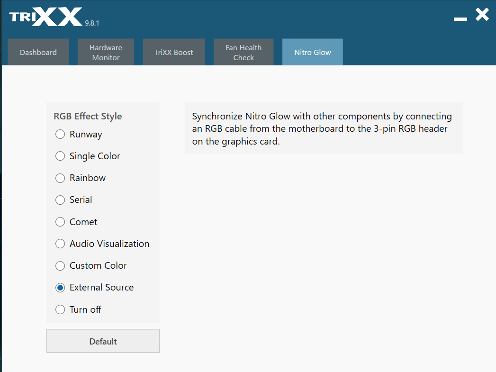Click the version number 9.8.1 label
496x372 pixels.
[92, 23]
